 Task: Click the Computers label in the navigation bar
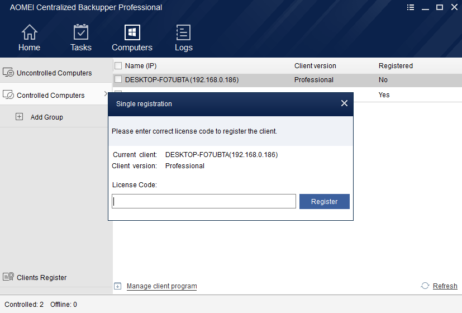click(132, 48)
